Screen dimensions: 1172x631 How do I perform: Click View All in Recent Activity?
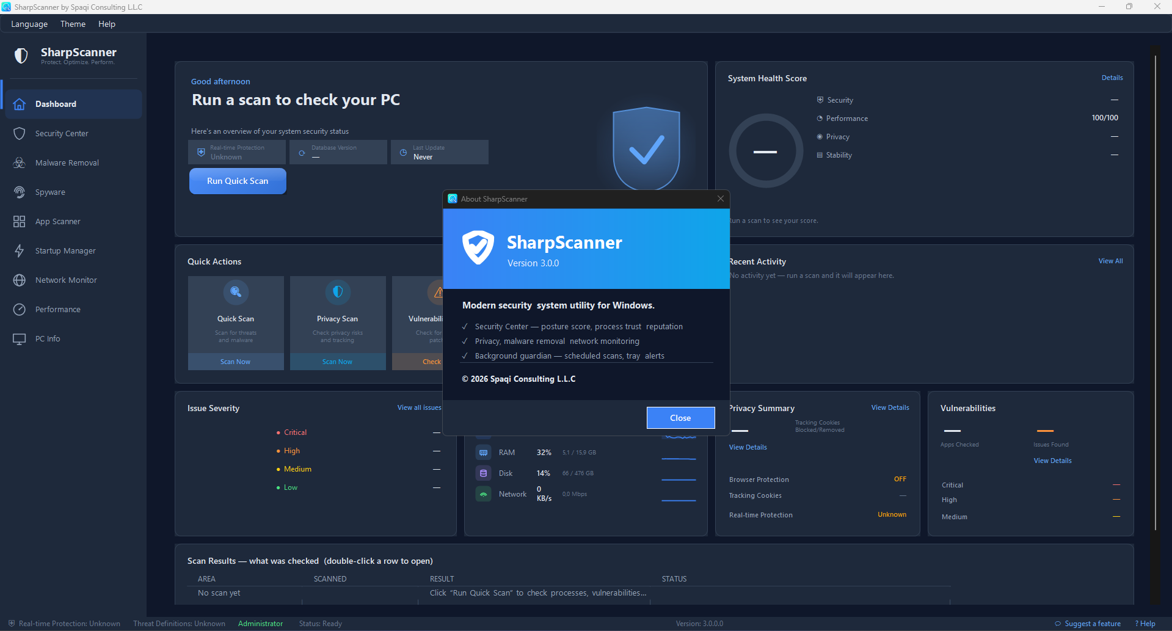coord(1110,261)
